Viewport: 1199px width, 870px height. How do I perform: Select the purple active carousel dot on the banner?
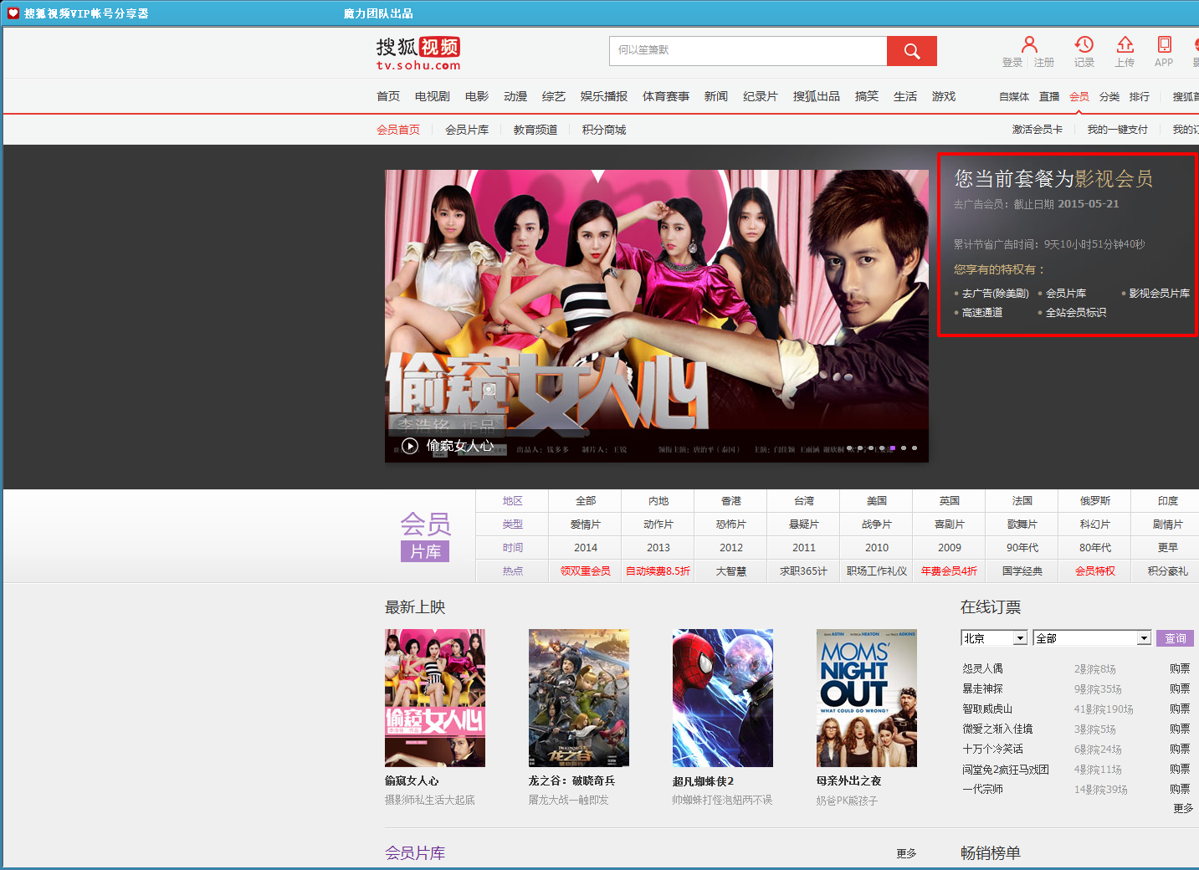893,448
